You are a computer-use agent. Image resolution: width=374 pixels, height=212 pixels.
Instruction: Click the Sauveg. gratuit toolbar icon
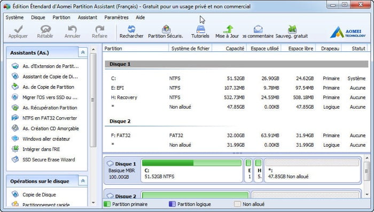292,29
